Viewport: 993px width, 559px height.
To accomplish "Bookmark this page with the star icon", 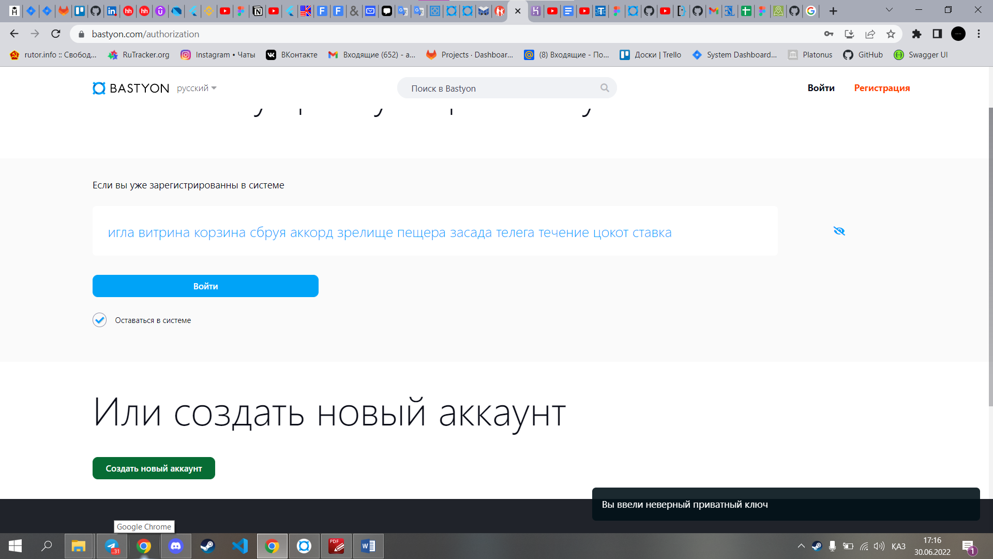I will click(x=891, y=34).
